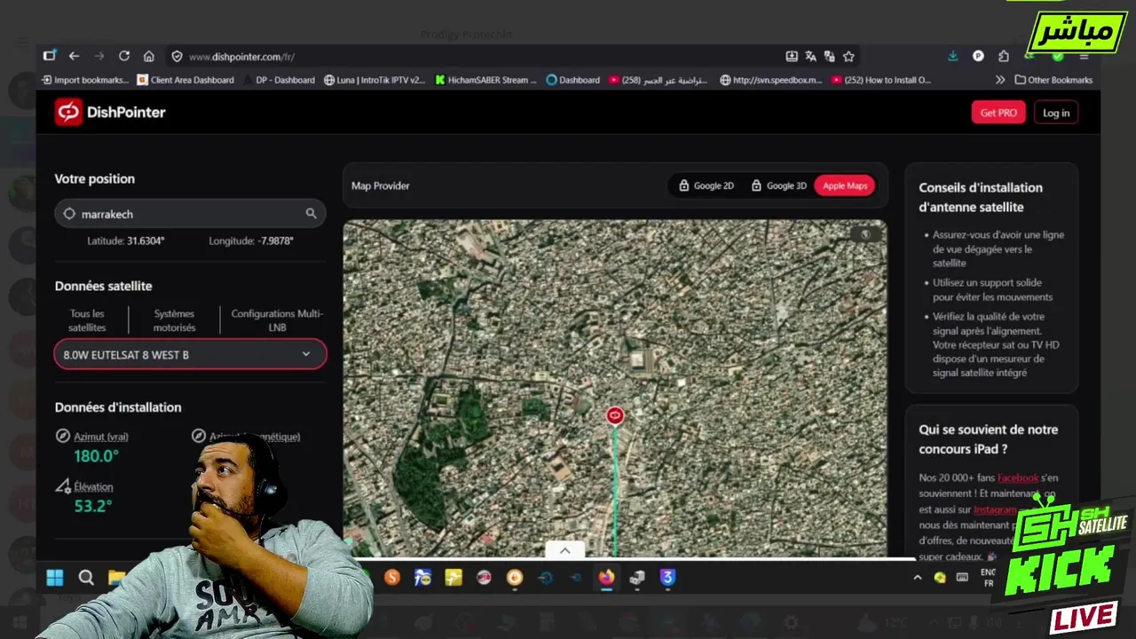Click the target icon in location field
The image size is (1136, 639).
click(69, 214)
